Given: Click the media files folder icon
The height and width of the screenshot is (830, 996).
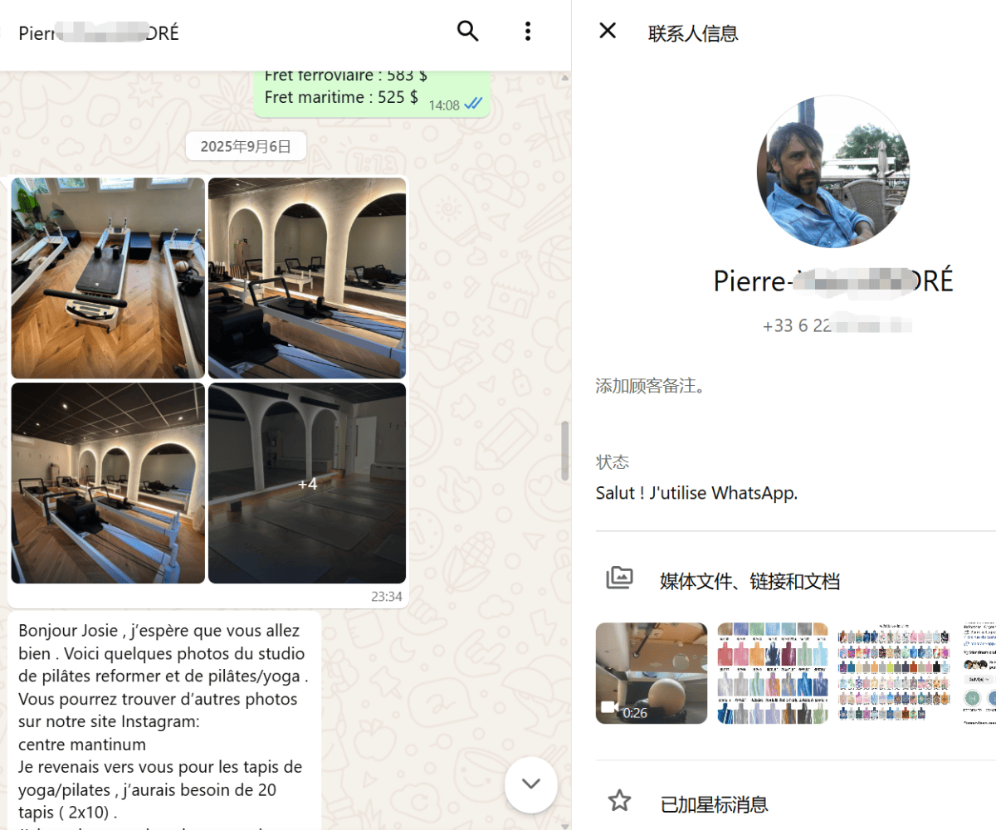Looking at the screenshot, I should (619, 578).
